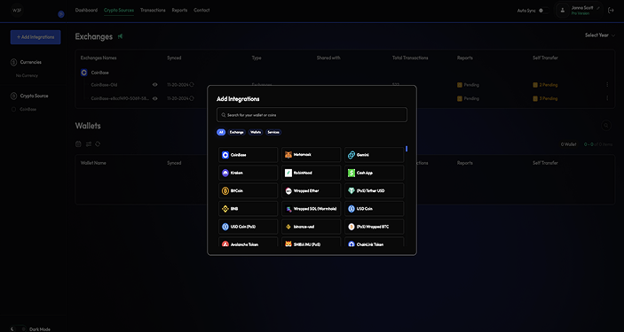Open the (PoS) Wrapped BTC card
This screenshot has height=332, width=624.
374,227
